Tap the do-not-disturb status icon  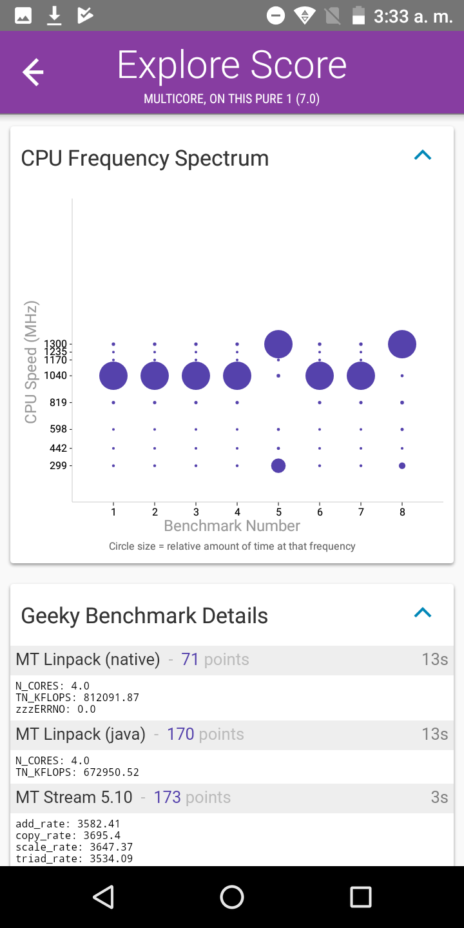276,15
